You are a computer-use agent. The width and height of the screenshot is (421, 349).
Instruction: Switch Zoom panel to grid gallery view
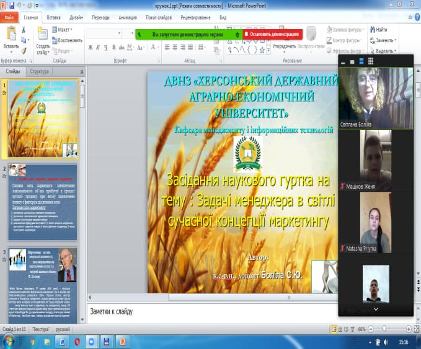(371, 61)
